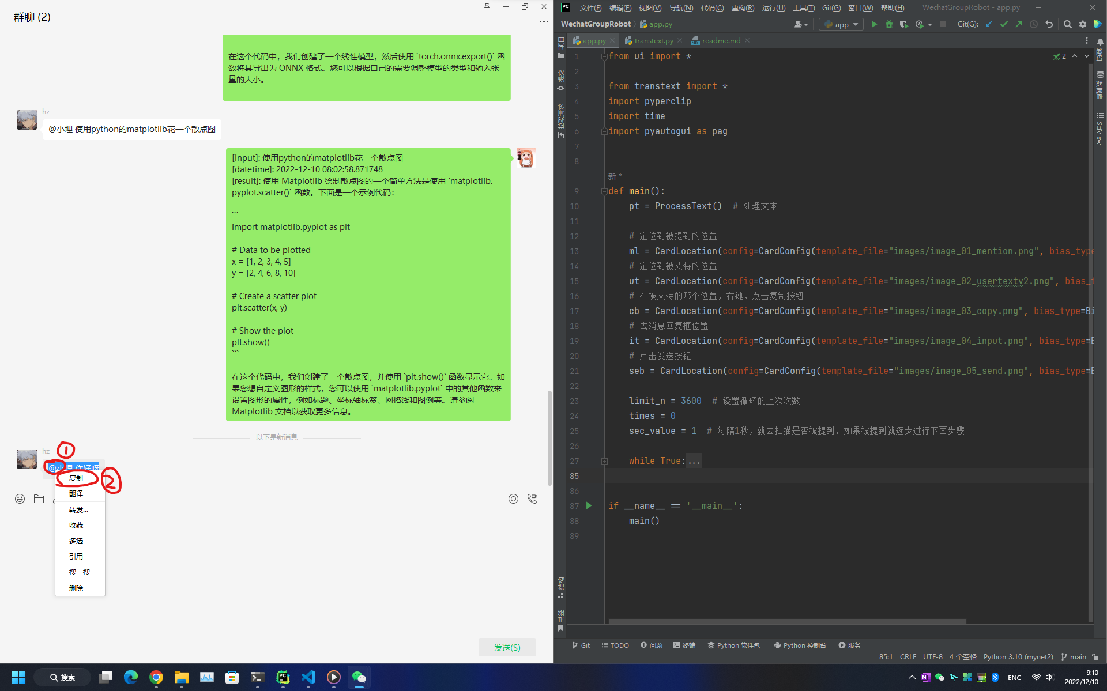Click the Python 3.10 (mynet2) interpreter label
1107x691 pixels.
(x=1018, y=657)
